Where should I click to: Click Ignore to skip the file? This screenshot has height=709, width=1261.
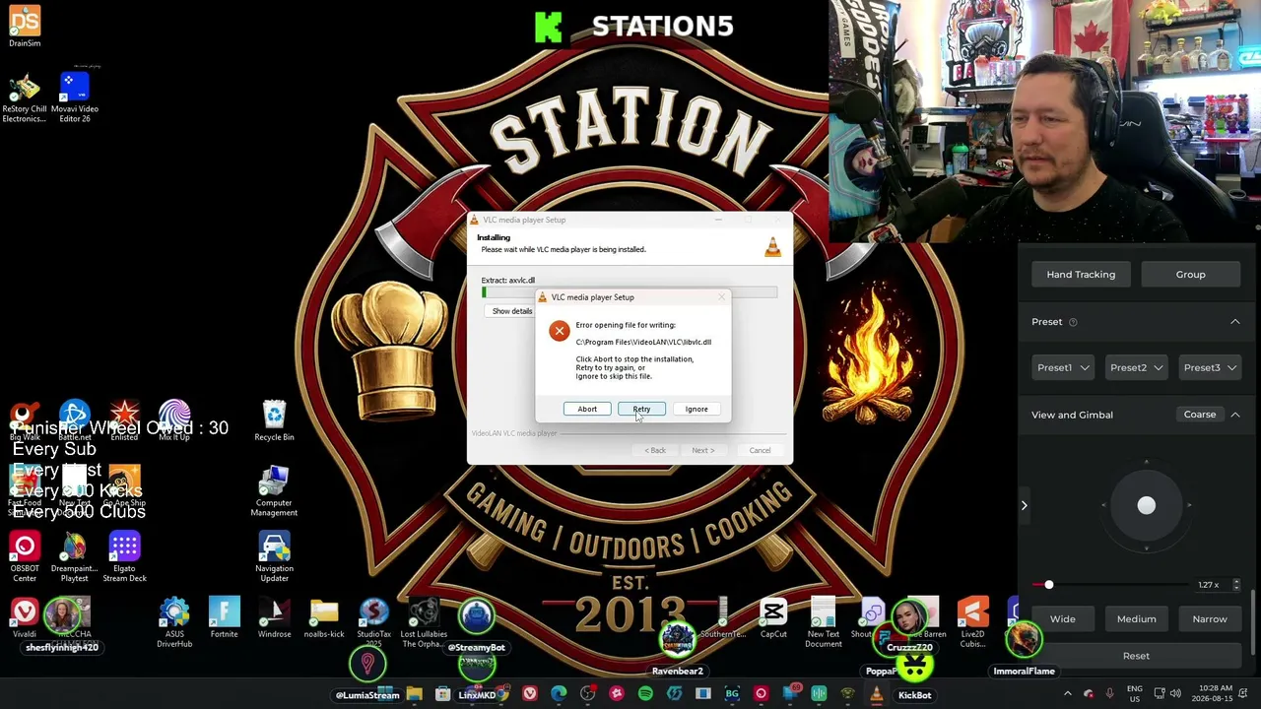pos(697,409)
